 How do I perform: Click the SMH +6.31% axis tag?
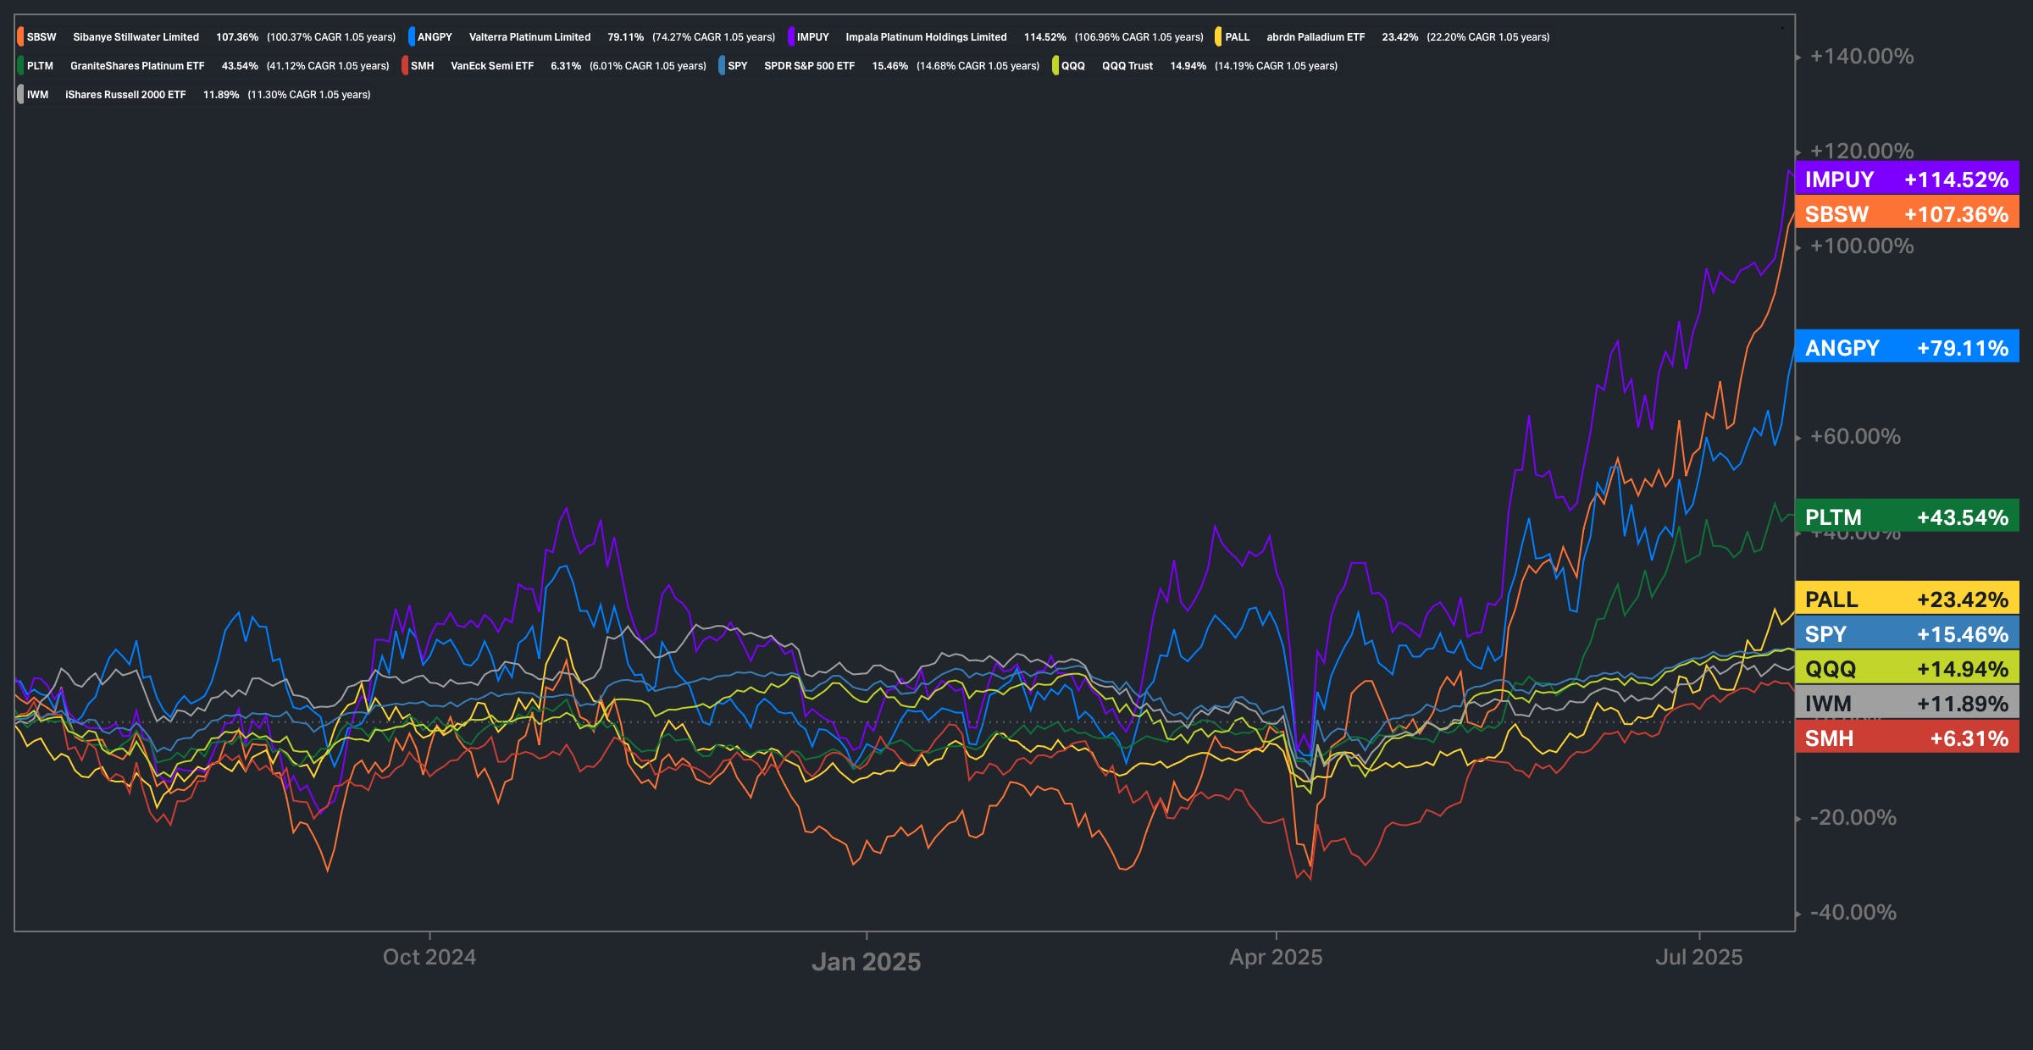(x=1906, y=738)
